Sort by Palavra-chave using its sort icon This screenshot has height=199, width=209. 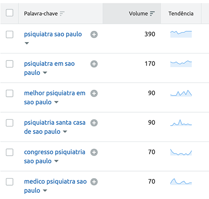point(62,14)
